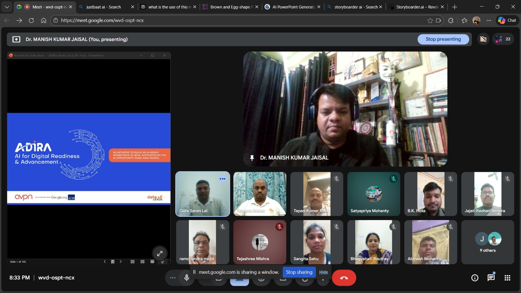Toggle the microphone mute button
This screenshot has height=293, width=521.
[x=187, y=278]
